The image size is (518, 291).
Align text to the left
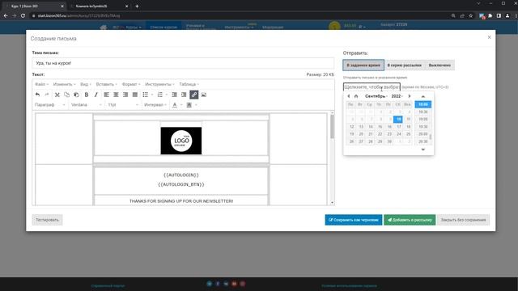click(106, 95)
